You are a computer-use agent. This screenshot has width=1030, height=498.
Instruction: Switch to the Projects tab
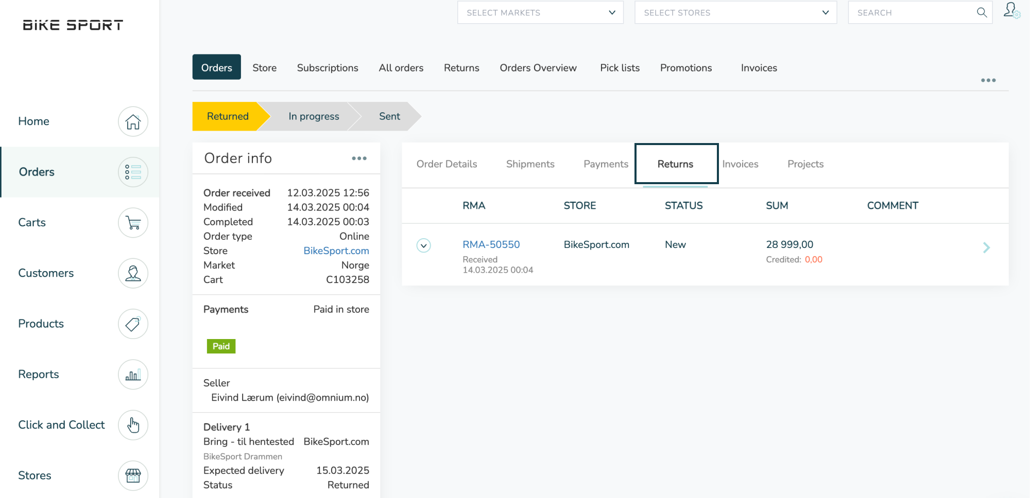coord(805,164)
